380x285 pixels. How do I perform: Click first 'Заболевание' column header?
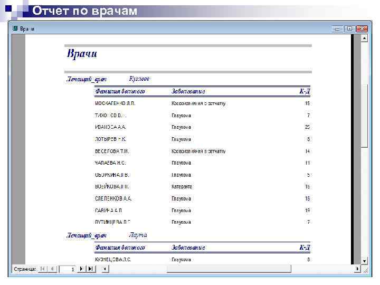[x=188, y=91]
